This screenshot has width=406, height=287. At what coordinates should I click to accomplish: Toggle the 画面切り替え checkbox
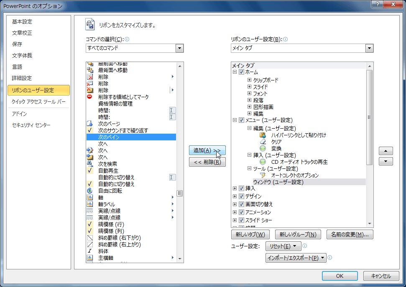[x=241, y=204]
